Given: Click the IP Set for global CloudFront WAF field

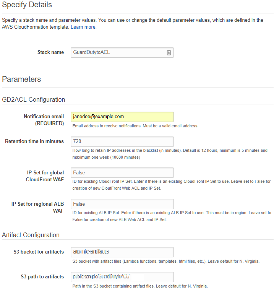Looking at the screenshot, I should tap(122, 172).
